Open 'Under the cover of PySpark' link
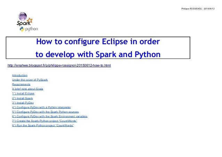The height and width of the screenshot is (157, 222). coord(30,80)
